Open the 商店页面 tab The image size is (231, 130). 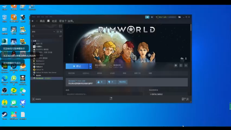(71, 73)
